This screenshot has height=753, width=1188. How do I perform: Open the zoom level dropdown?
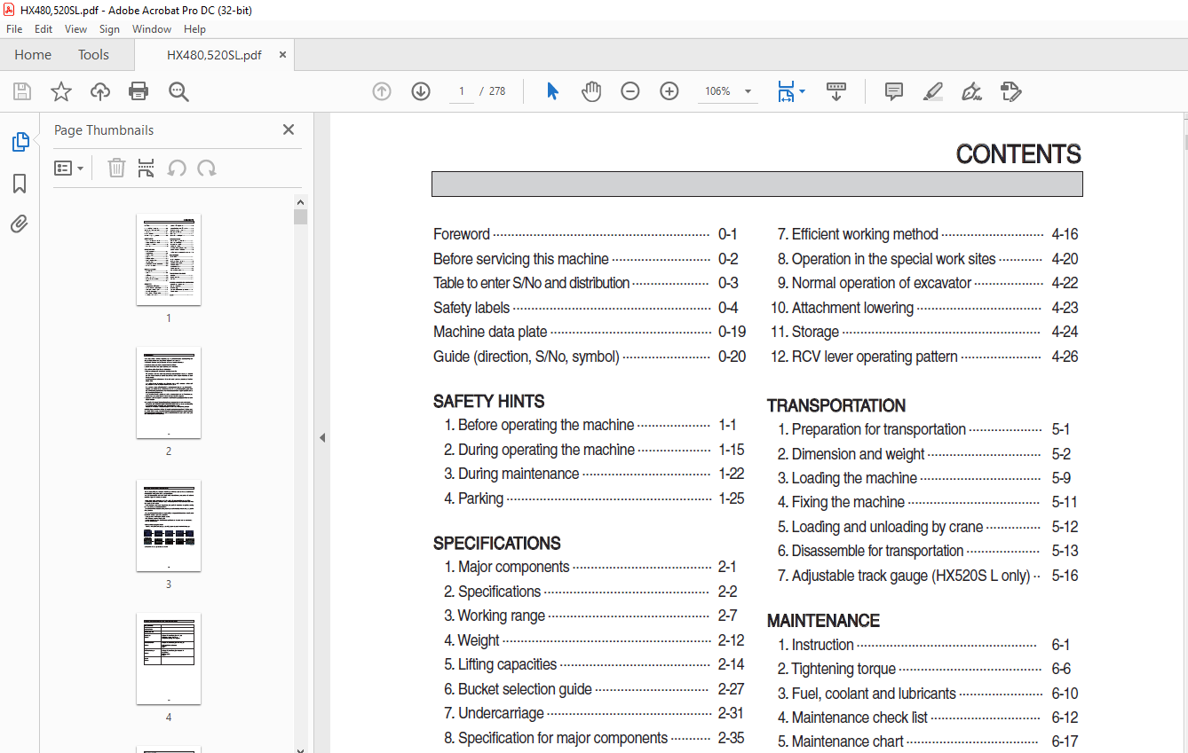pyautogui.click(x=748, y=91)
